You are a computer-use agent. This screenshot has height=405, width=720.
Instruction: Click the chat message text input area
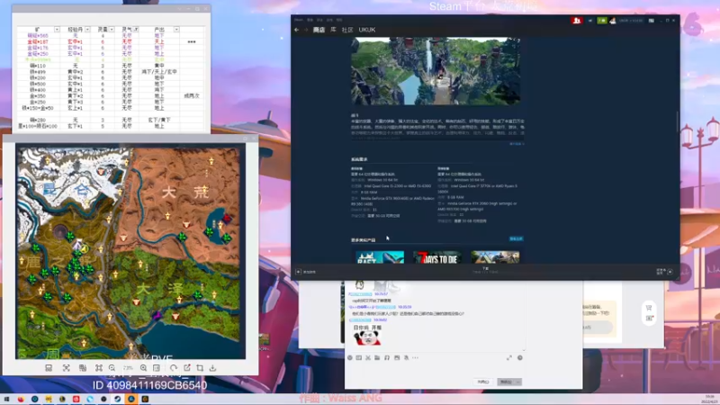coord(434,369)
